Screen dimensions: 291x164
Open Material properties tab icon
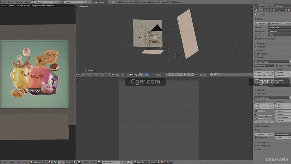286,10
